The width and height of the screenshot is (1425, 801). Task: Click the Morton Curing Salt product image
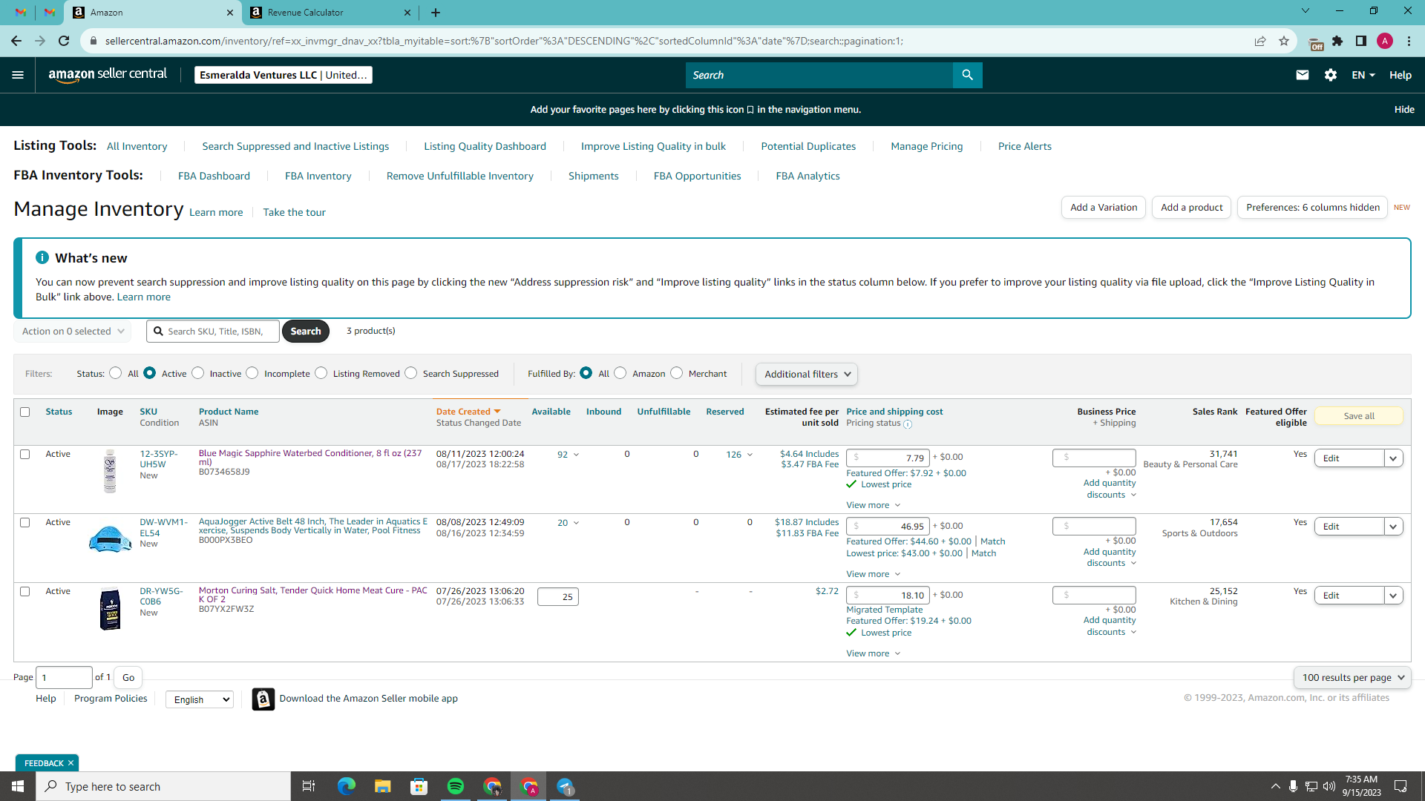coord(110,609)
